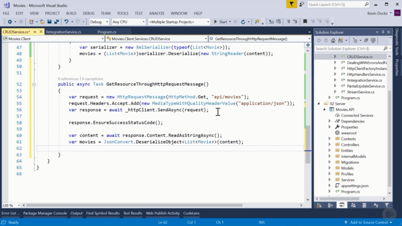Toggle Show All Files in Solution Explorer

pyautogui.click(x=373, y=40)
